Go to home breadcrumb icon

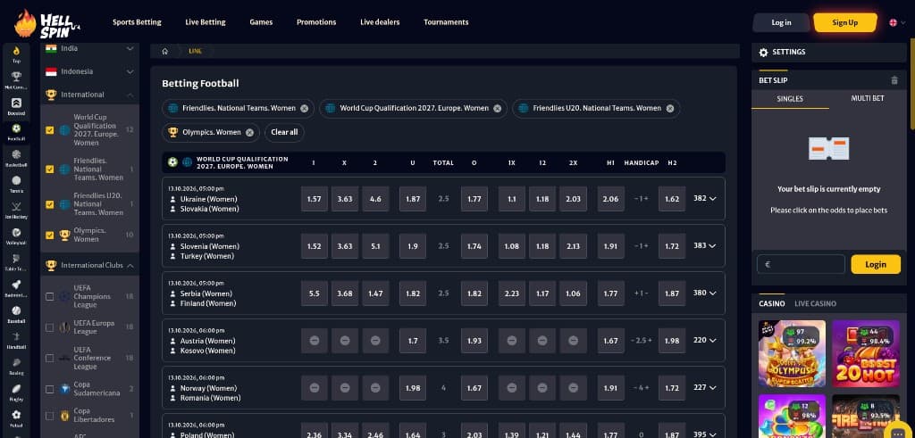165,51
